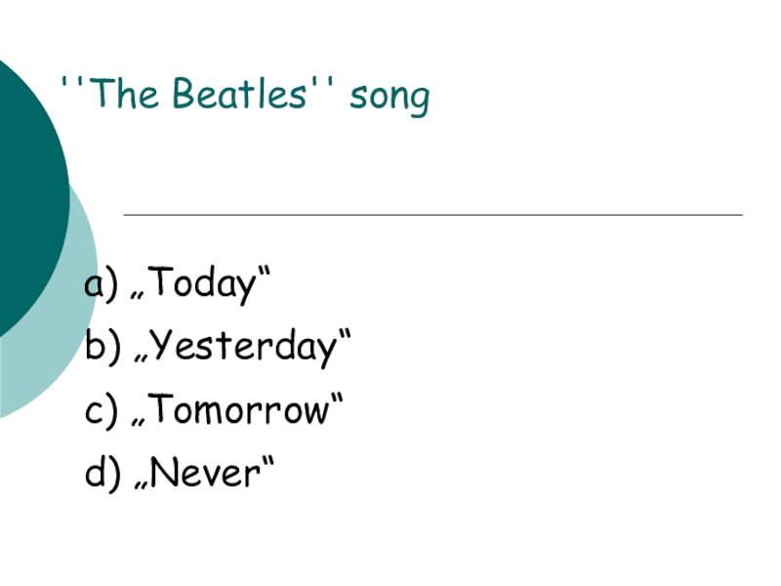
Task: Click the word "Beatles" in the title
Action: [x=239, y=95]
